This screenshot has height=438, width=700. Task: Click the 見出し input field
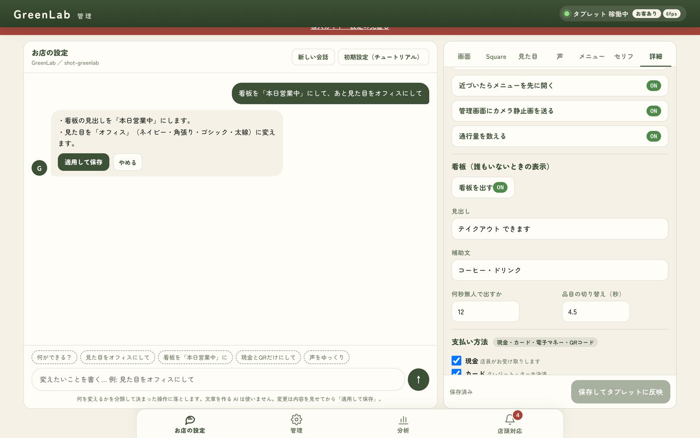pyautogui.click(x=560, y=229)
